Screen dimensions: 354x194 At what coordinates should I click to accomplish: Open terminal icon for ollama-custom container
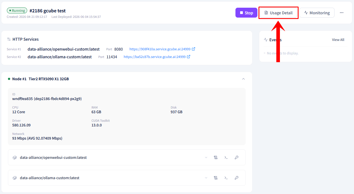[226, 178]
